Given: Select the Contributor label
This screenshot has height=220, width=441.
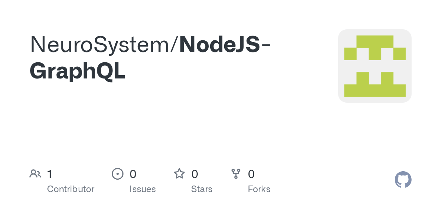Looking at the screenshot, I should click(x=71, y=189).
